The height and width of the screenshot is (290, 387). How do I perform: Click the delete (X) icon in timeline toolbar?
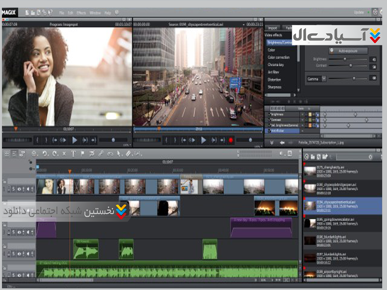64,154
